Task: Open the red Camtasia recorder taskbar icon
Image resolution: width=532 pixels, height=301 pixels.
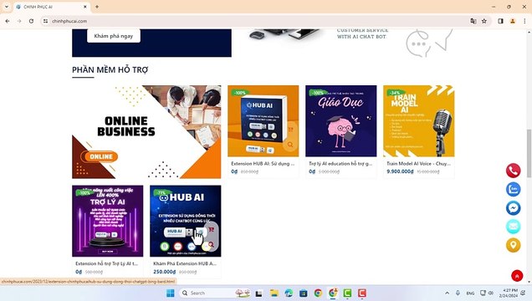Action: tap(361, 293)
